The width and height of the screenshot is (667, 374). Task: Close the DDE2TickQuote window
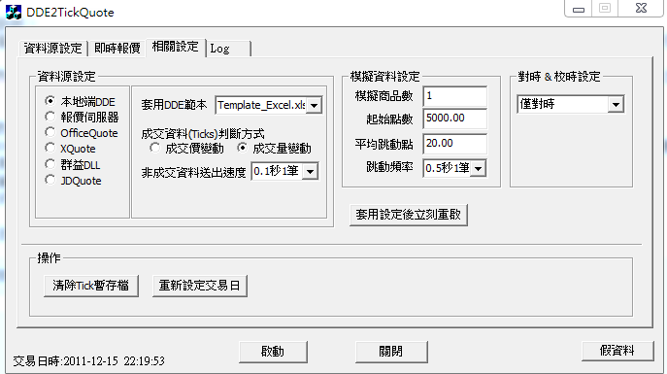point(641,9)
